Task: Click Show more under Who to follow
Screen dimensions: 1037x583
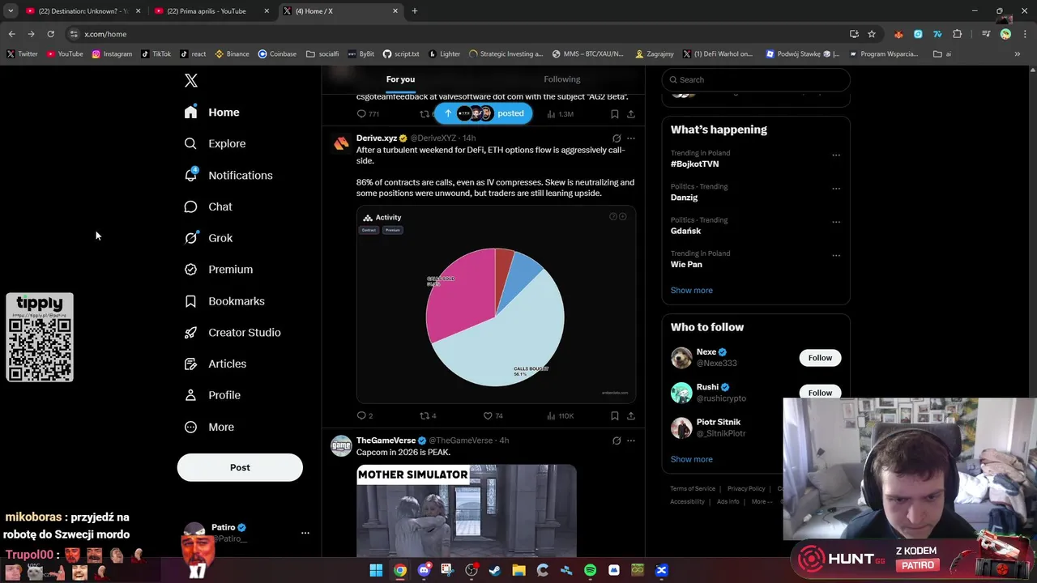Action: pyautogui.click(x=692, y=459)
